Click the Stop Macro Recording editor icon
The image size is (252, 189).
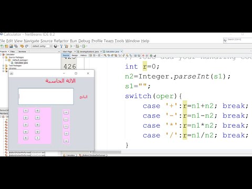tap(146, 56)
